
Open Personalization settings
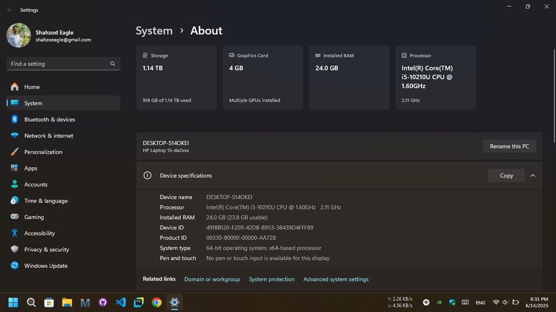pyautogui.click(x=63, y=152)
